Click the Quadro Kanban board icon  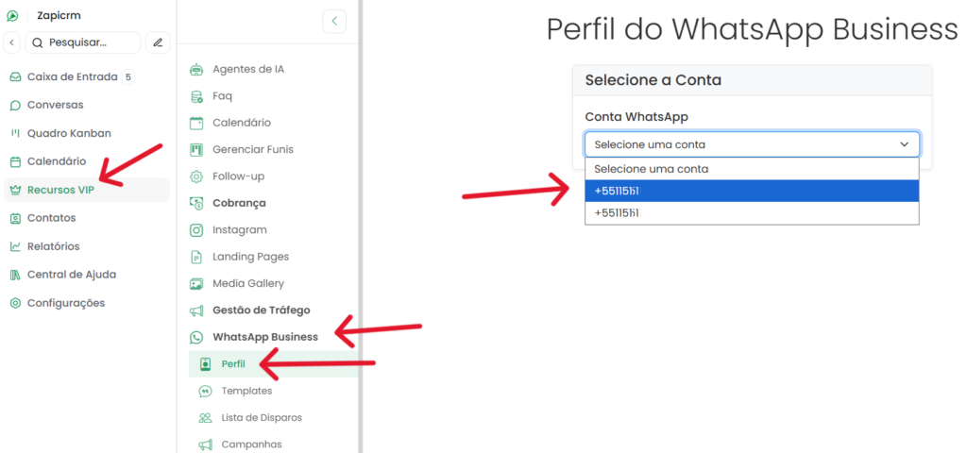click(x=15, y=133)
